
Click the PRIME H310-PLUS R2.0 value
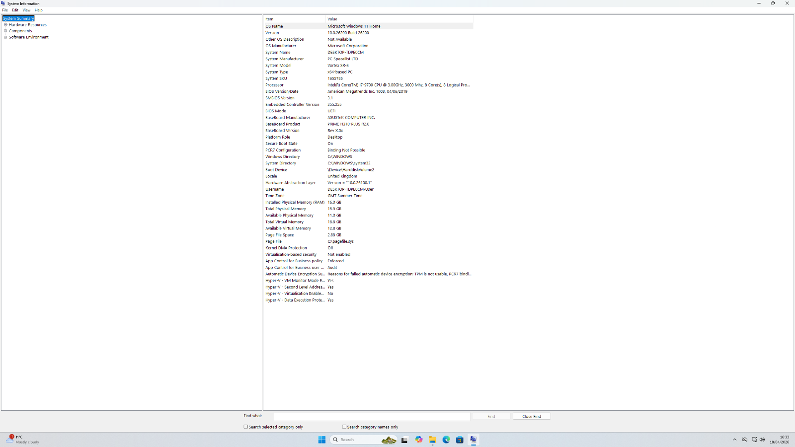[348, 124]
